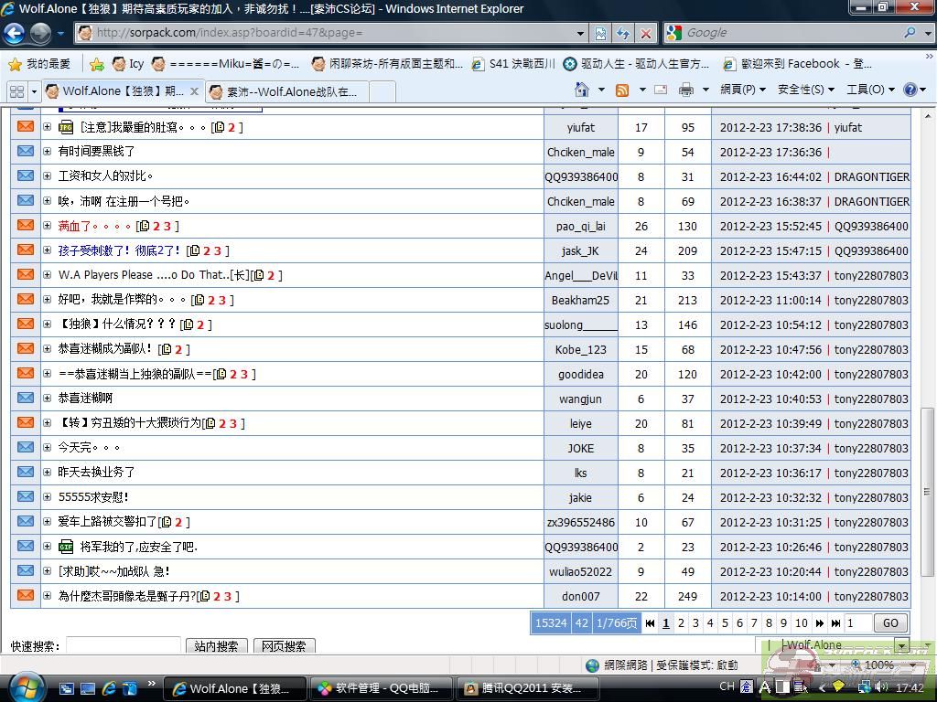Switch to the 秦沛--Wolf.Alone战队 tab
Viewport: 937px width, 702px height.
pyautogui.click(x=291, y=91)
